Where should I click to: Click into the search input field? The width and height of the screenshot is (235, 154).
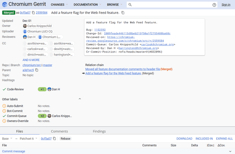click(x=172, y=5)
